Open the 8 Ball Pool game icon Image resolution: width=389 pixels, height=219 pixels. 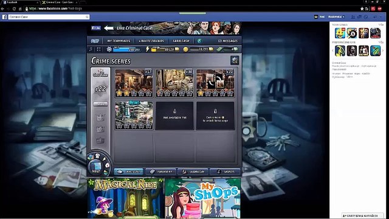pyautogui.click(x=352, y=33)
